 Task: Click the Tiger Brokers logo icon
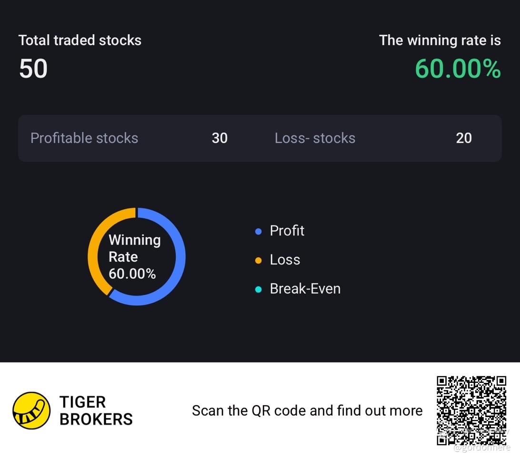point(31,410)
